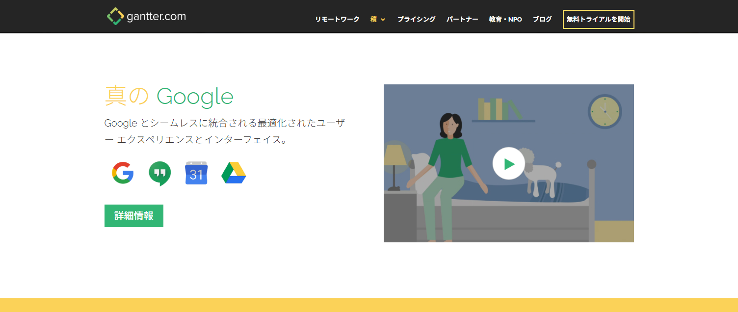
Task: Select 教育・NPO in the header
Action: [505, 19]
